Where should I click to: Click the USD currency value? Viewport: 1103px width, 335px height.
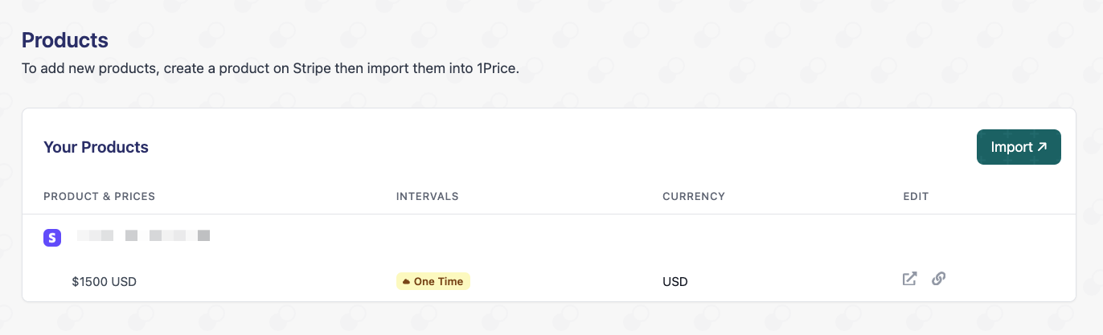pyautogui.click(x=675, y=282)
